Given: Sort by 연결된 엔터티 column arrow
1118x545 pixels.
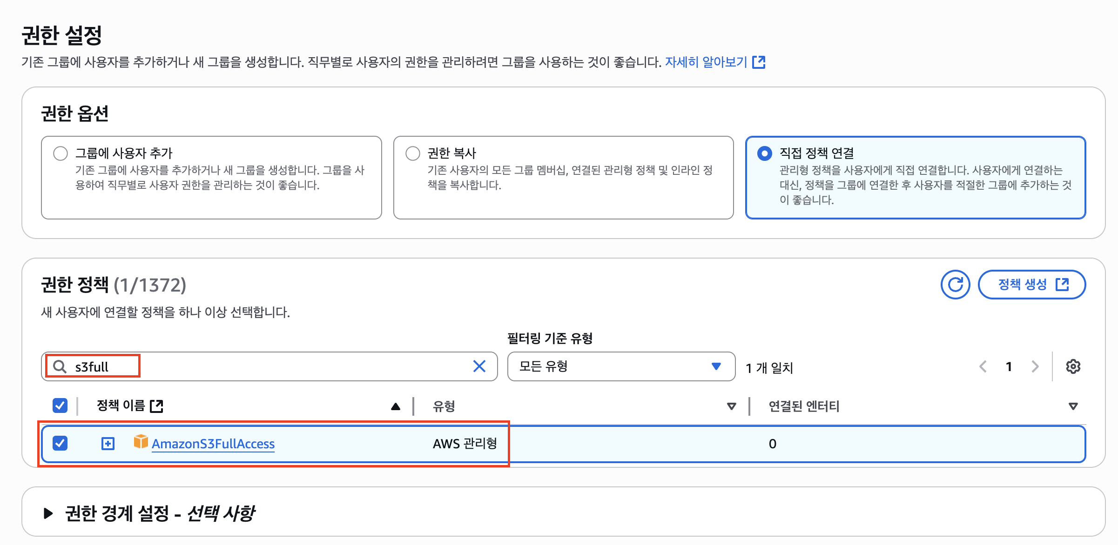Looking at the screenshot, I should (x=1073, y=406).
